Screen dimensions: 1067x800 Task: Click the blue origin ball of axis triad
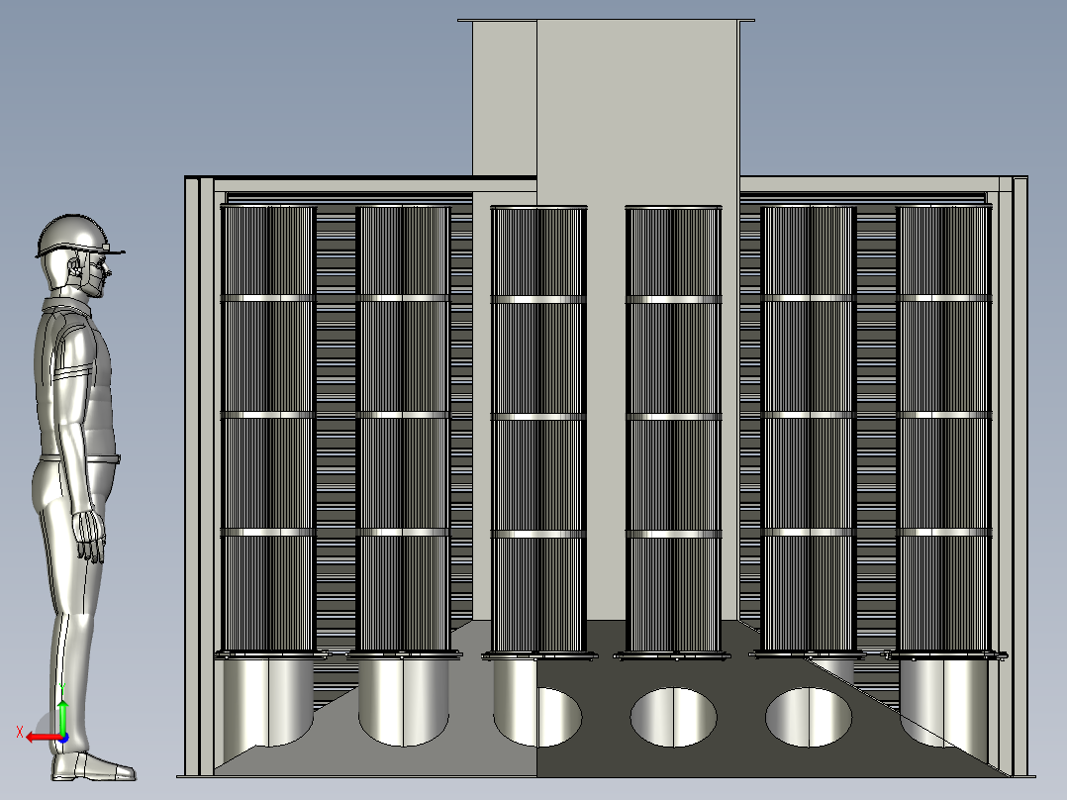(63, 738)
